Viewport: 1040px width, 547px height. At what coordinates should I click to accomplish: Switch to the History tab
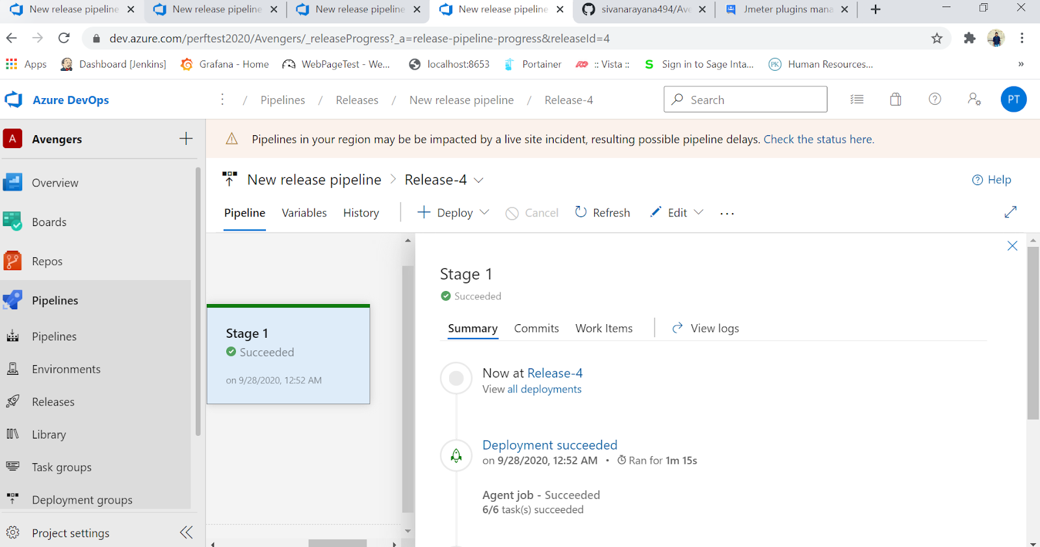pyautogui.click(x=361, y=213)
